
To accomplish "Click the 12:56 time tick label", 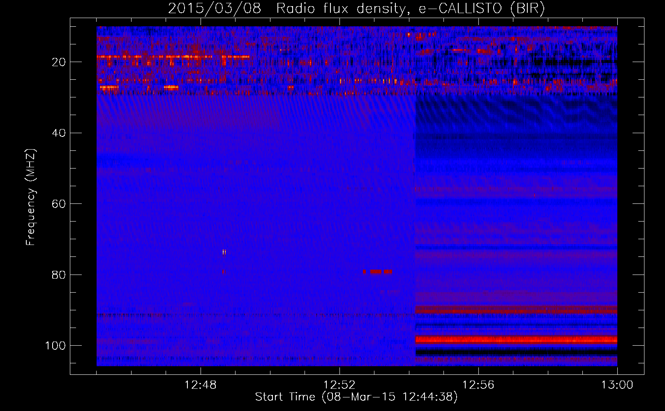I will (478, 385).
